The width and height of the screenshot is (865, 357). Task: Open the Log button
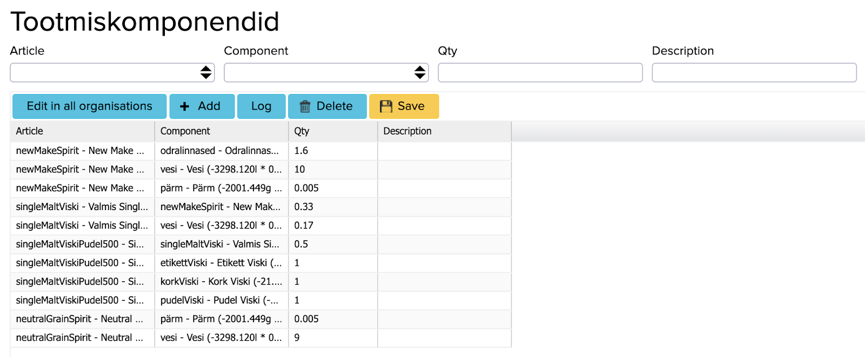click(261, 106)
